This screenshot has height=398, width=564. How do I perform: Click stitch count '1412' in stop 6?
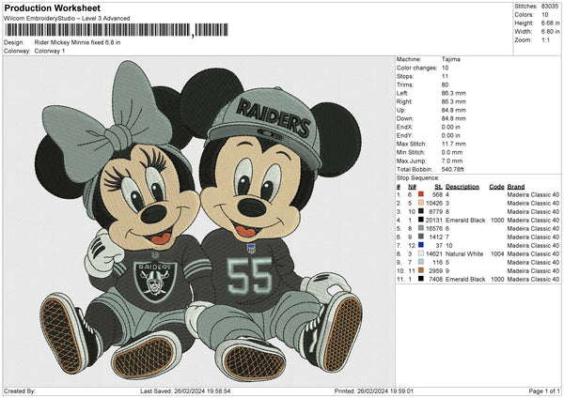436,237
